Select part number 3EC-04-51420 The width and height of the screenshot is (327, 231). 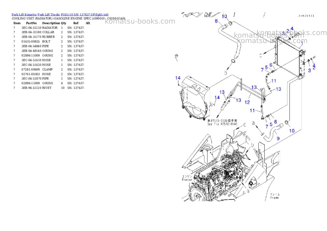click(31, 65)
